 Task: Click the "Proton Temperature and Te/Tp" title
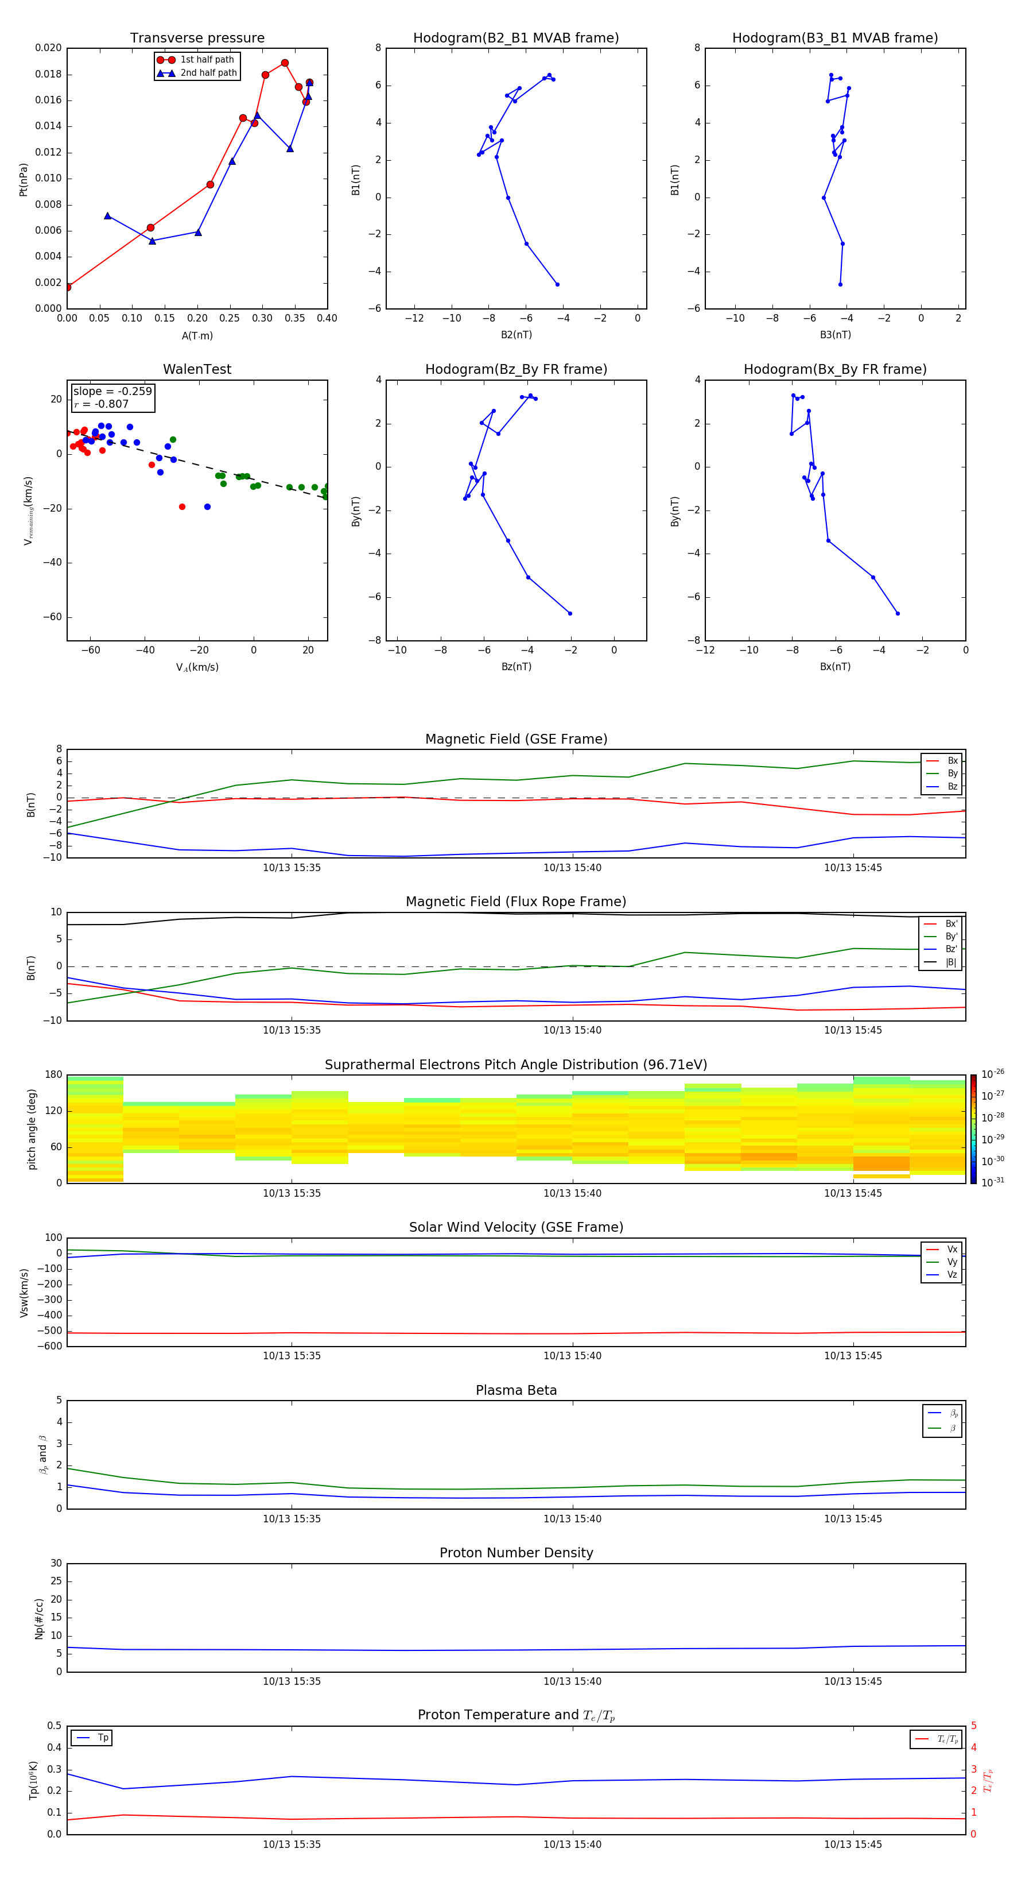[516, 1715]
